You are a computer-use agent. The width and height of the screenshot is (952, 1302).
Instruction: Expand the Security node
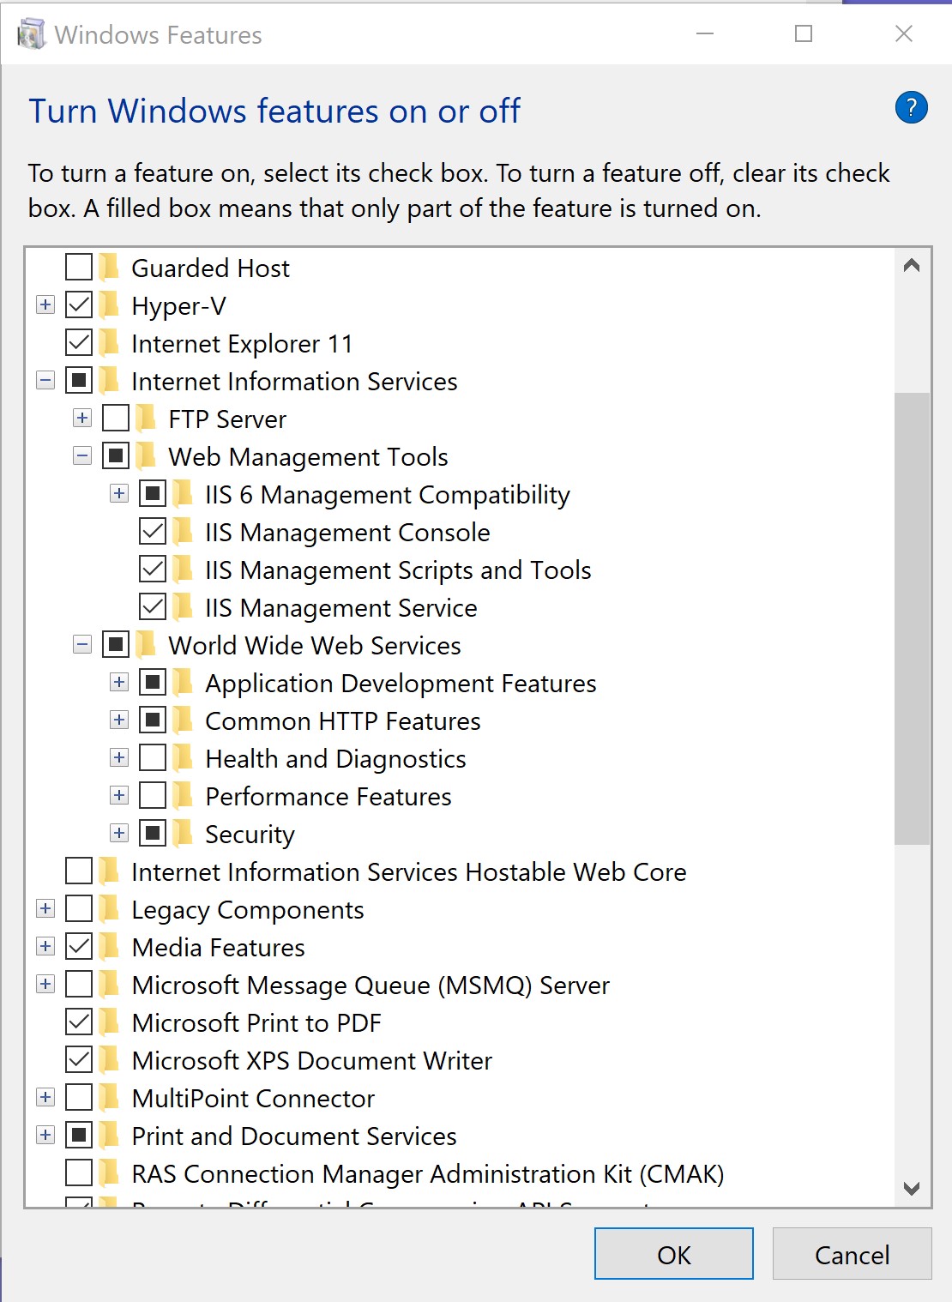point(118,834)
